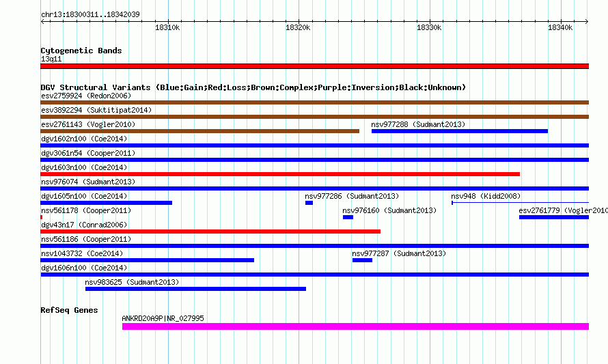Screen dimensions: 608x364
Task: Select the dgv3061n54 (Cooper2011) blue bar
Action: [314, 160]
